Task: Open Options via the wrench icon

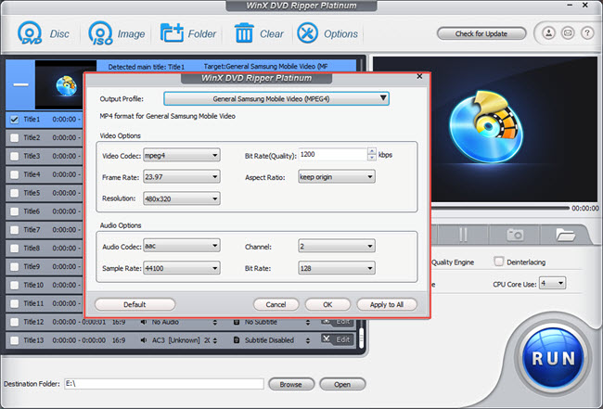Action: click(307, 33)
